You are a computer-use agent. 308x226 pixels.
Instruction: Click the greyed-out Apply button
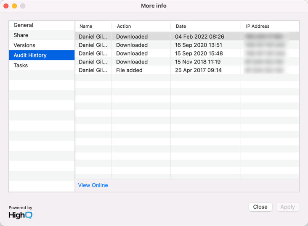(287, 207)
